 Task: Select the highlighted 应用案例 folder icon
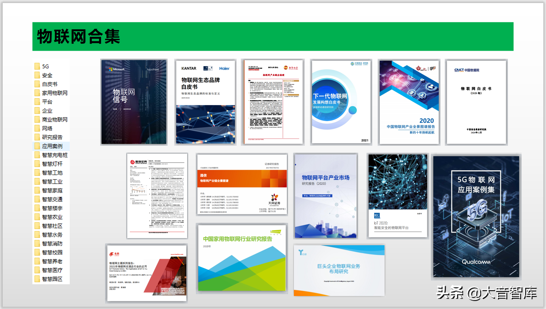[x=37, y=146]
